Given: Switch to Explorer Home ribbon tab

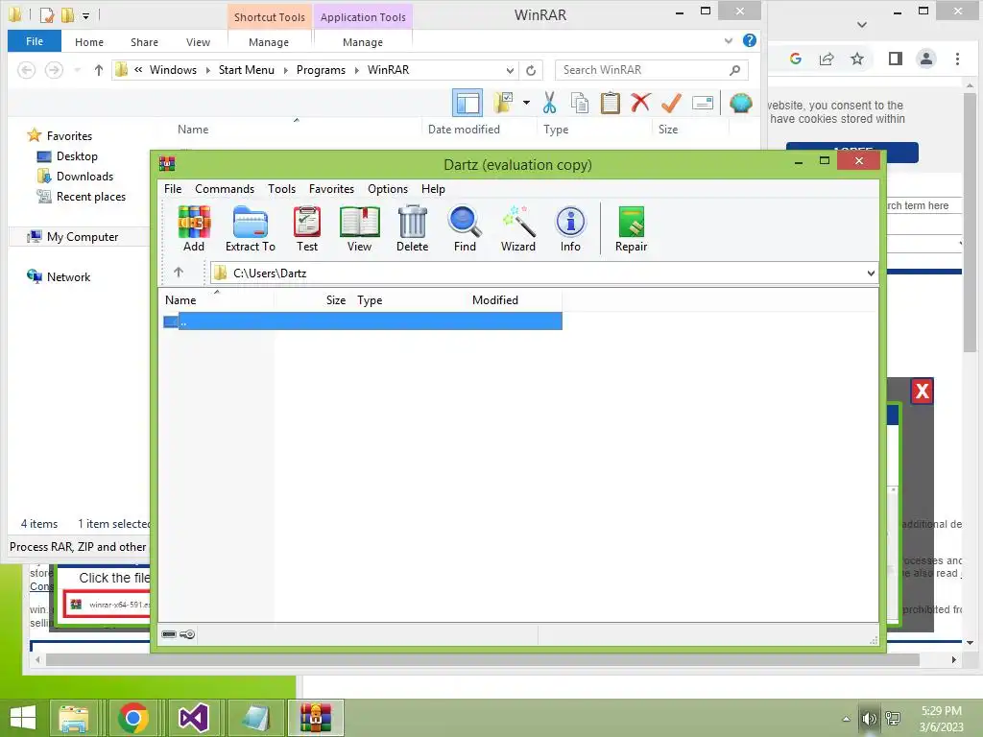Looking at the screenshot, I should click(89, 42).
